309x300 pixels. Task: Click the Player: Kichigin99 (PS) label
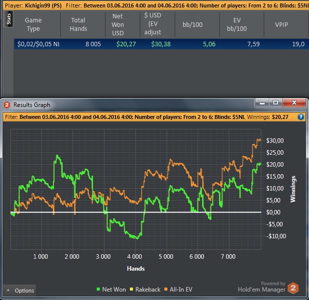[x=33, y=5]
